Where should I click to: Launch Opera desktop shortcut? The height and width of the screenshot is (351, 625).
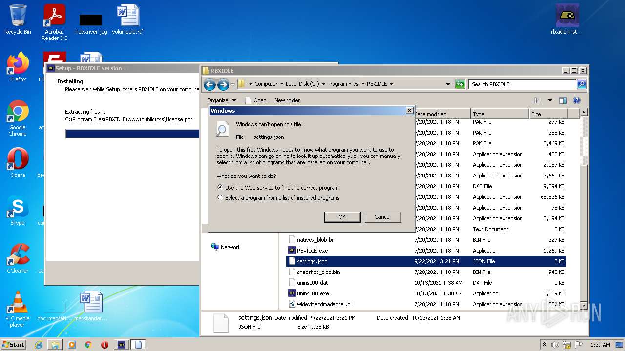coord(18,163)
